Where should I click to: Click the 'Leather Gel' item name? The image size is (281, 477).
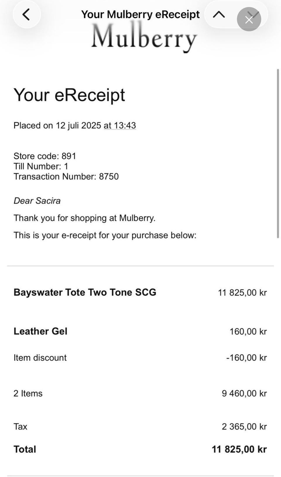coord(40,331)
